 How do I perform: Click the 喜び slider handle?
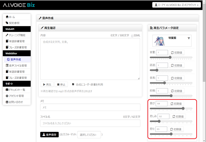[183, 108]
